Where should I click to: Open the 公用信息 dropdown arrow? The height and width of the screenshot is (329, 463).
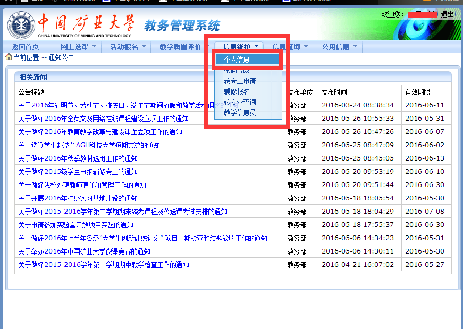[355, 47]
